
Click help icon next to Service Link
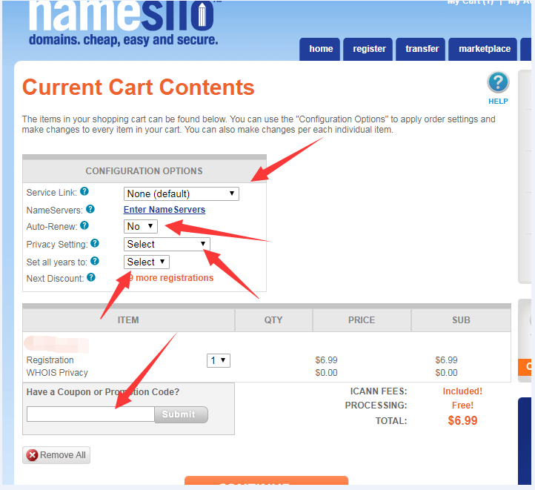coord(84,192)
